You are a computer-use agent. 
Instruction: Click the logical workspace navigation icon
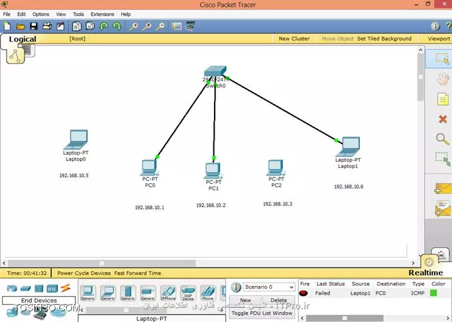pos(15,56)
